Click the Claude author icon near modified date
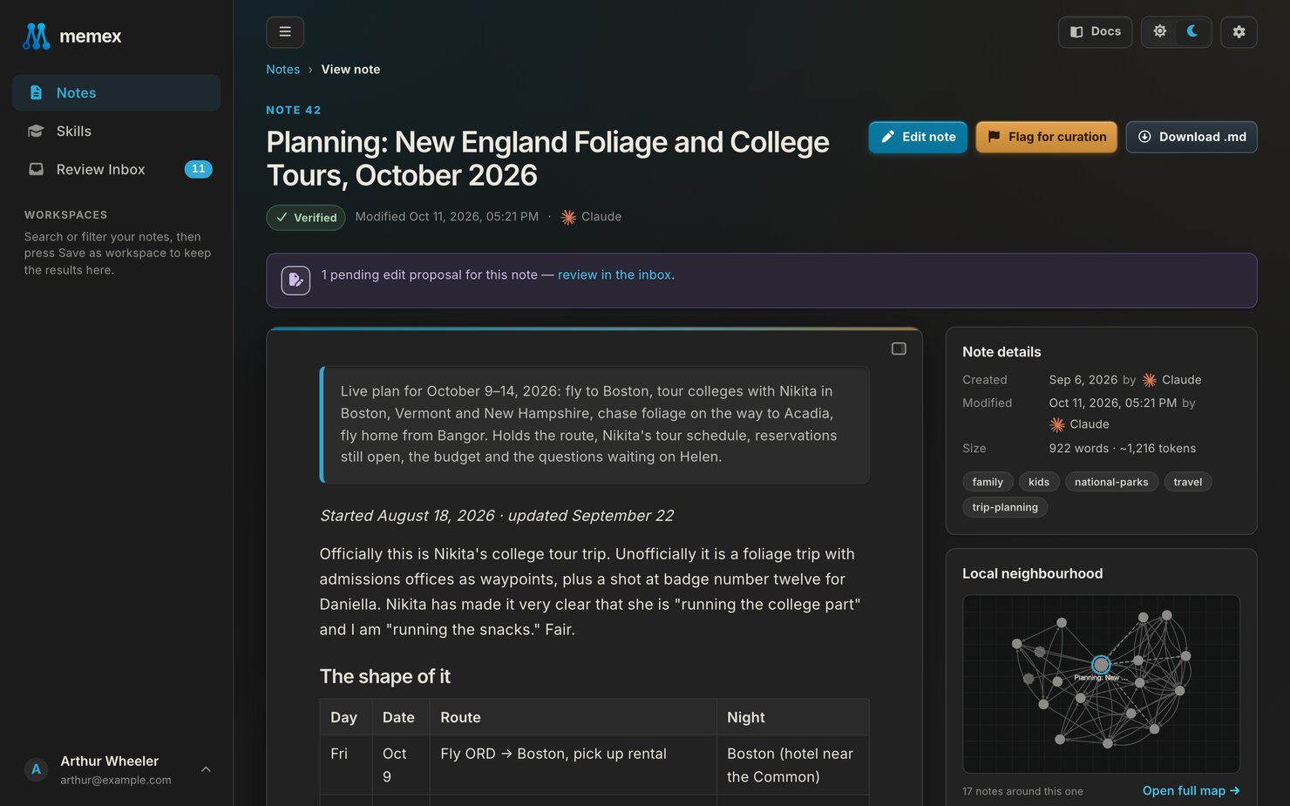This screenshot has height=806, width=1290. (568, 217)
